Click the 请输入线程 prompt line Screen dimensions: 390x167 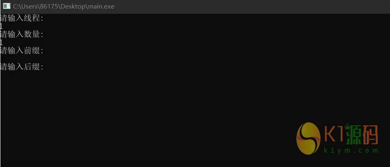pyautogui.click(x=22, y=18)
